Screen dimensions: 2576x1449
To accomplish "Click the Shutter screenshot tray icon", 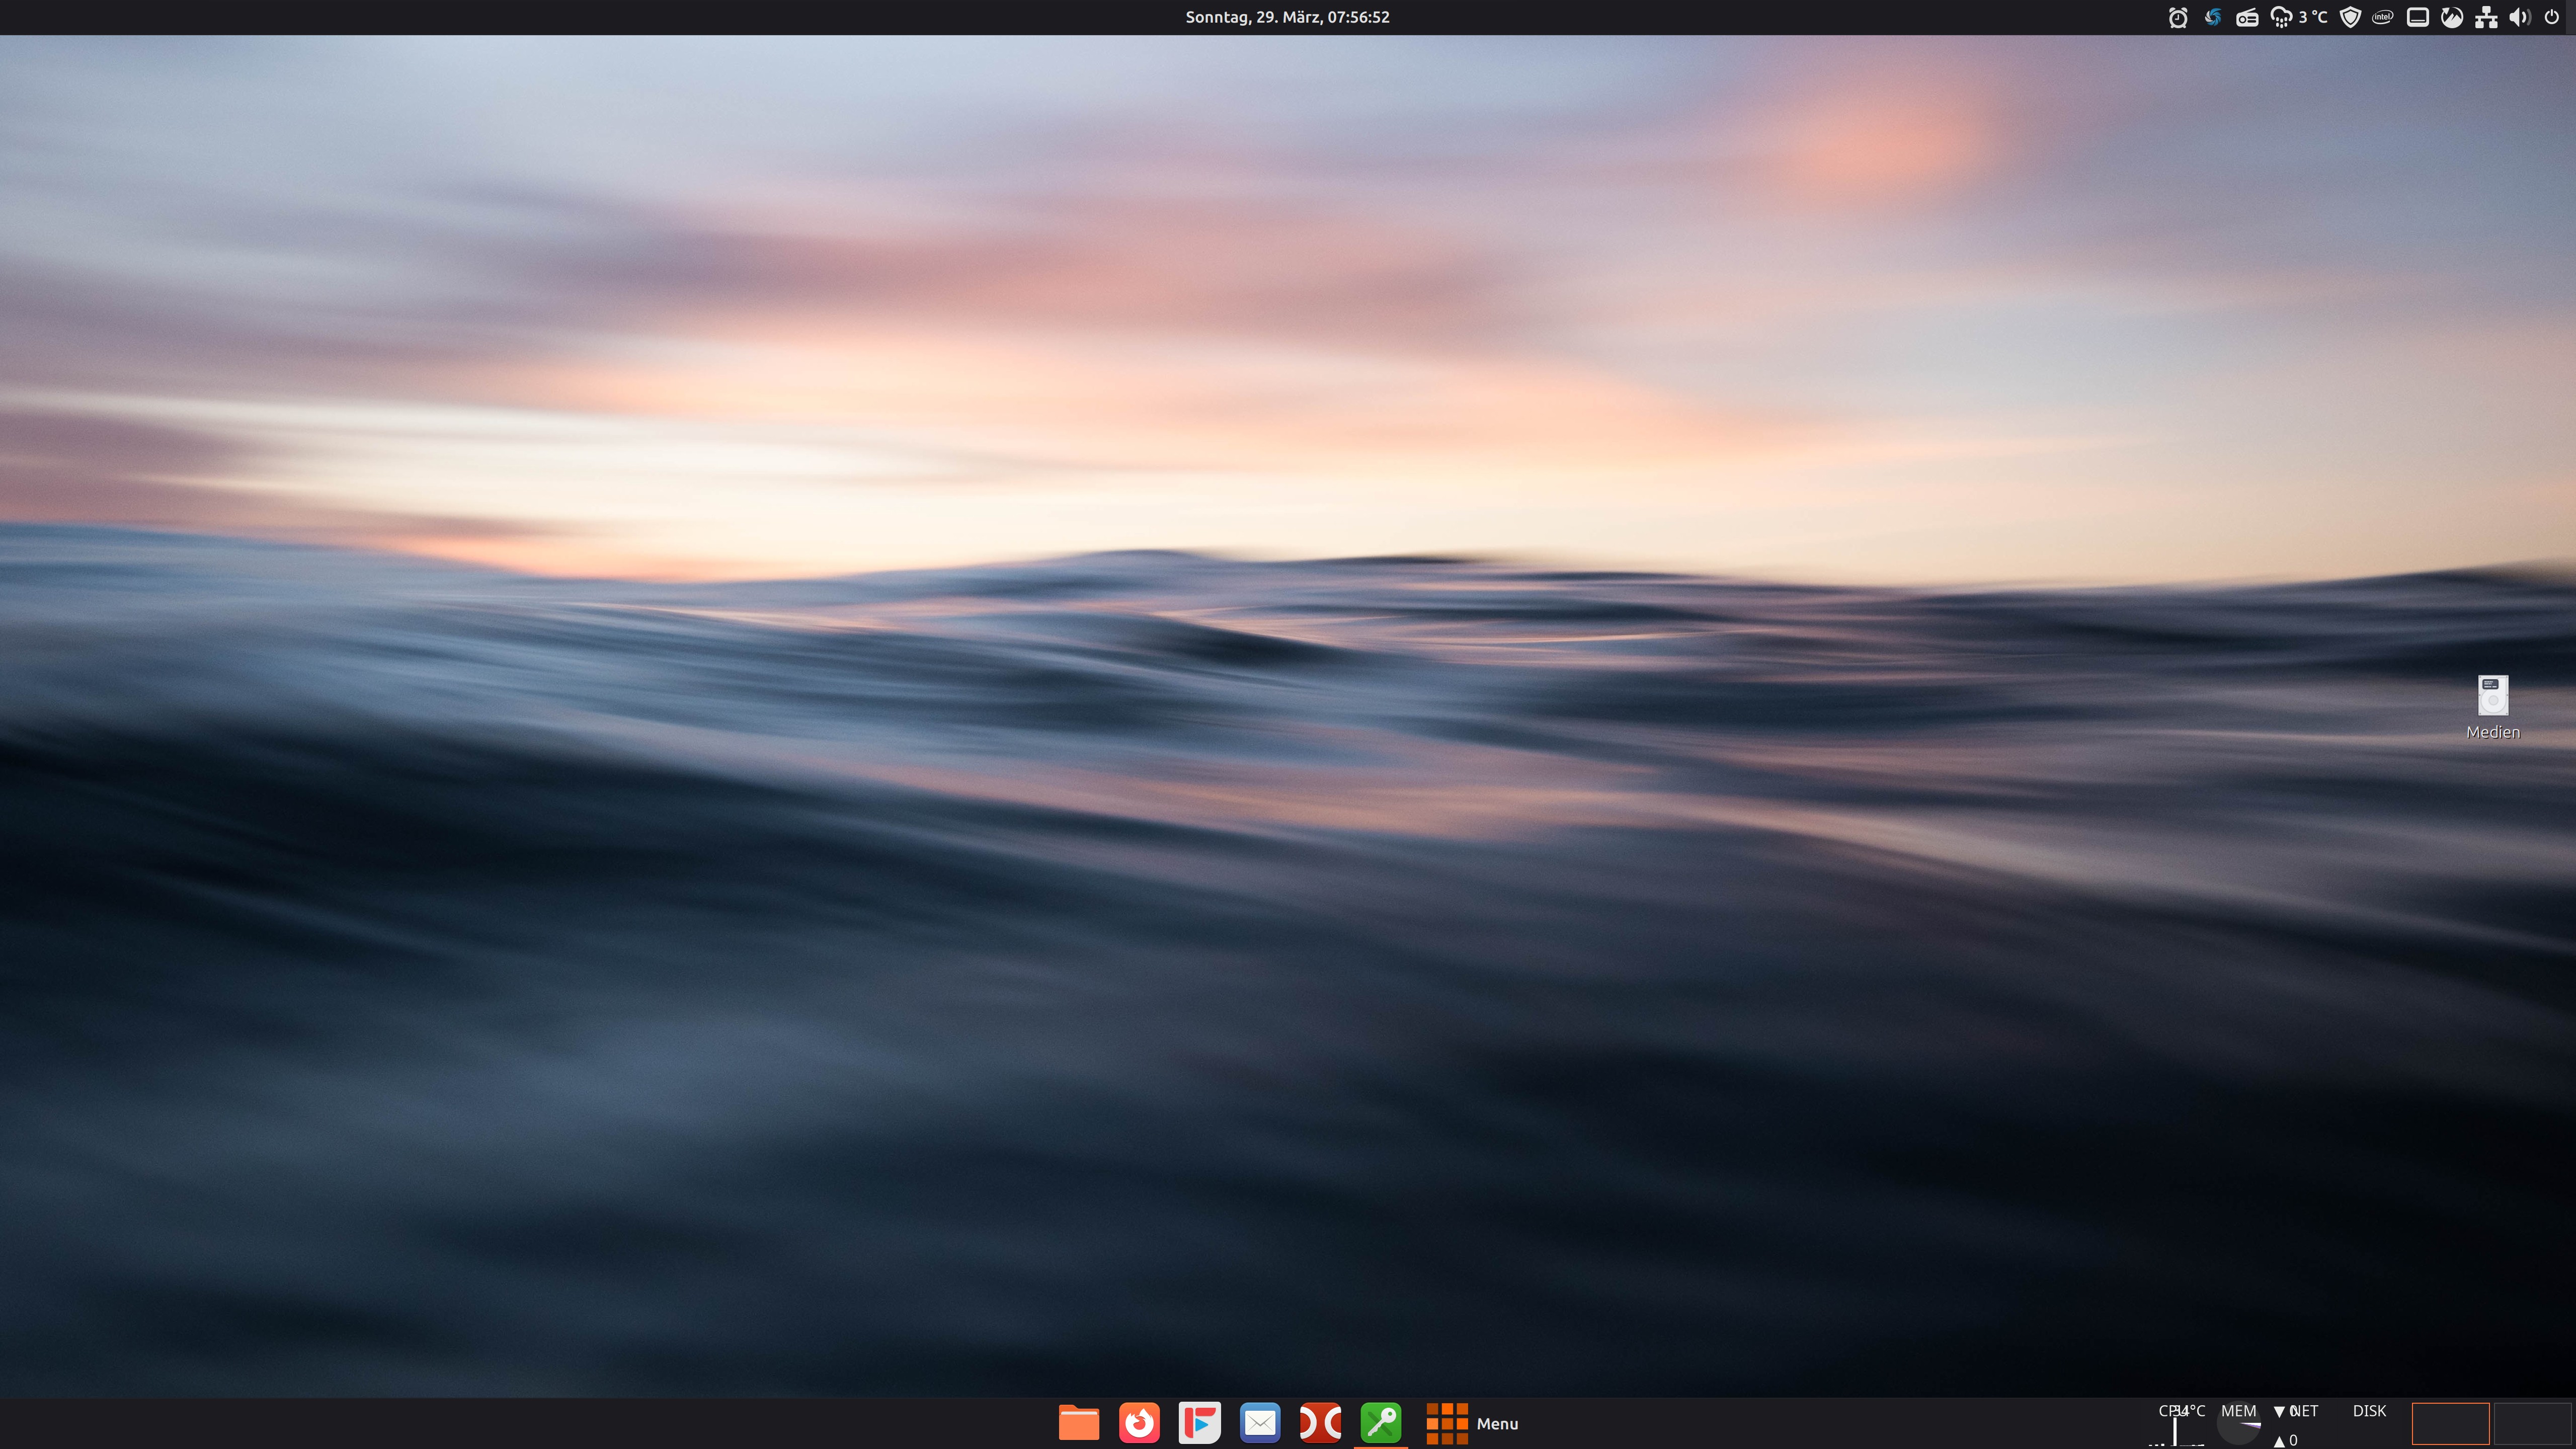I will (2213, 17).
